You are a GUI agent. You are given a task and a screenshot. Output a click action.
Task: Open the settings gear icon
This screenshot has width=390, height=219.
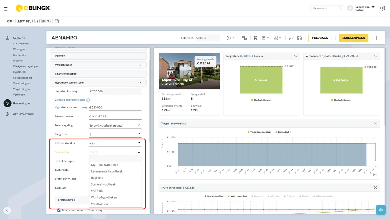point(383,8)
